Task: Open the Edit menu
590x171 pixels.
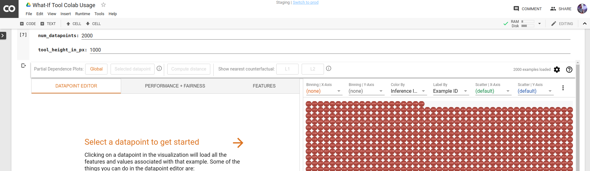Action: [40, 14]
